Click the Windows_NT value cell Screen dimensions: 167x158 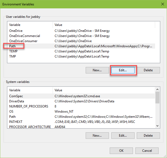(x=64, y=112)
